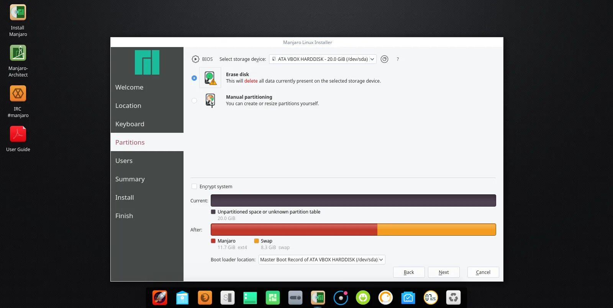The height and width of the screenshot is (308, 613).
Task: Go to the Users step
Action: click(x=147, y=161)
